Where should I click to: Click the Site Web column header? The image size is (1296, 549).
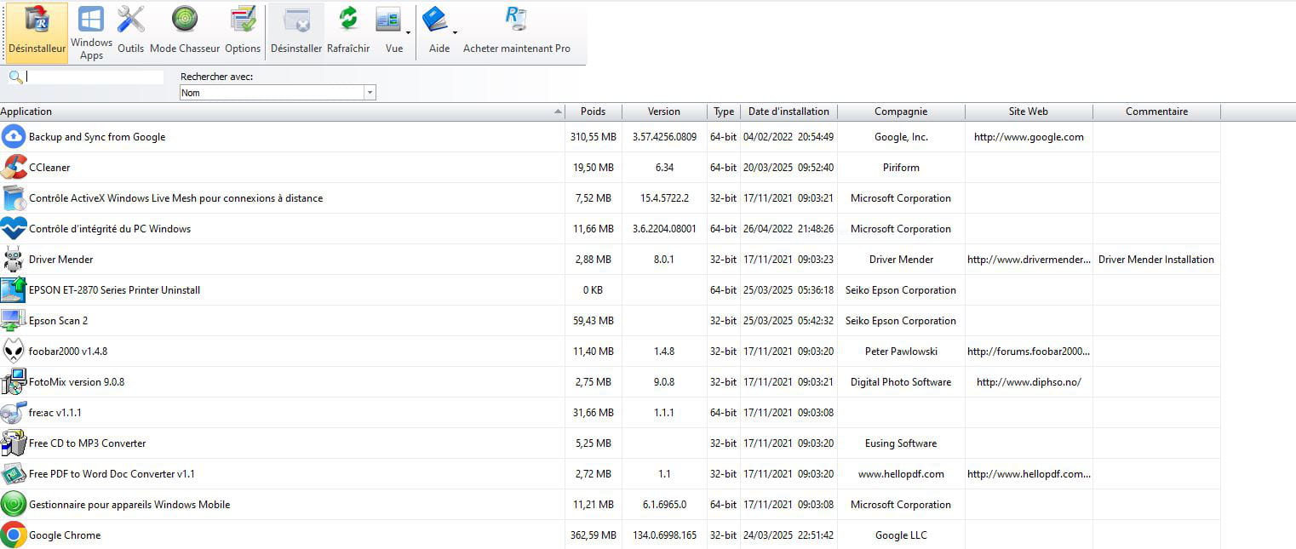coord(1029,112)
